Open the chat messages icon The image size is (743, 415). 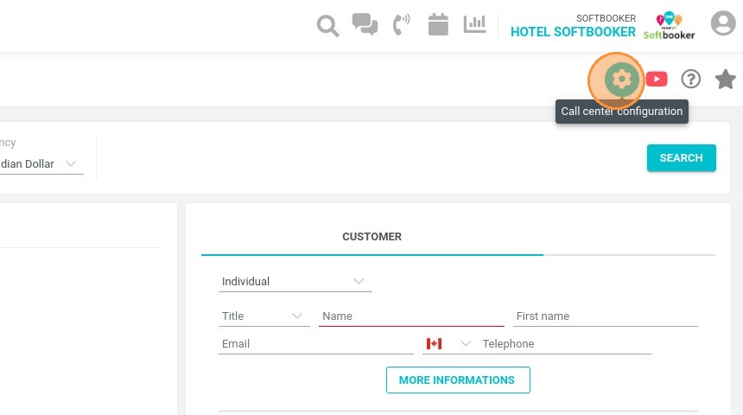click(365, 23)
